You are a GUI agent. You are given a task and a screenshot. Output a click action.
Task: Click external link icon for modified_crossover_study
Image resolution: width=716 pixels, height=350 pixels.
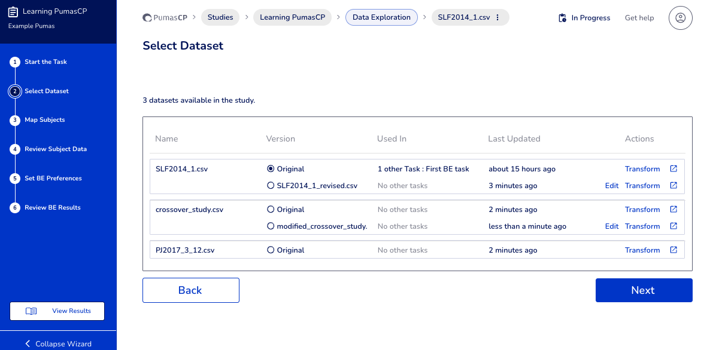[673, 226]
